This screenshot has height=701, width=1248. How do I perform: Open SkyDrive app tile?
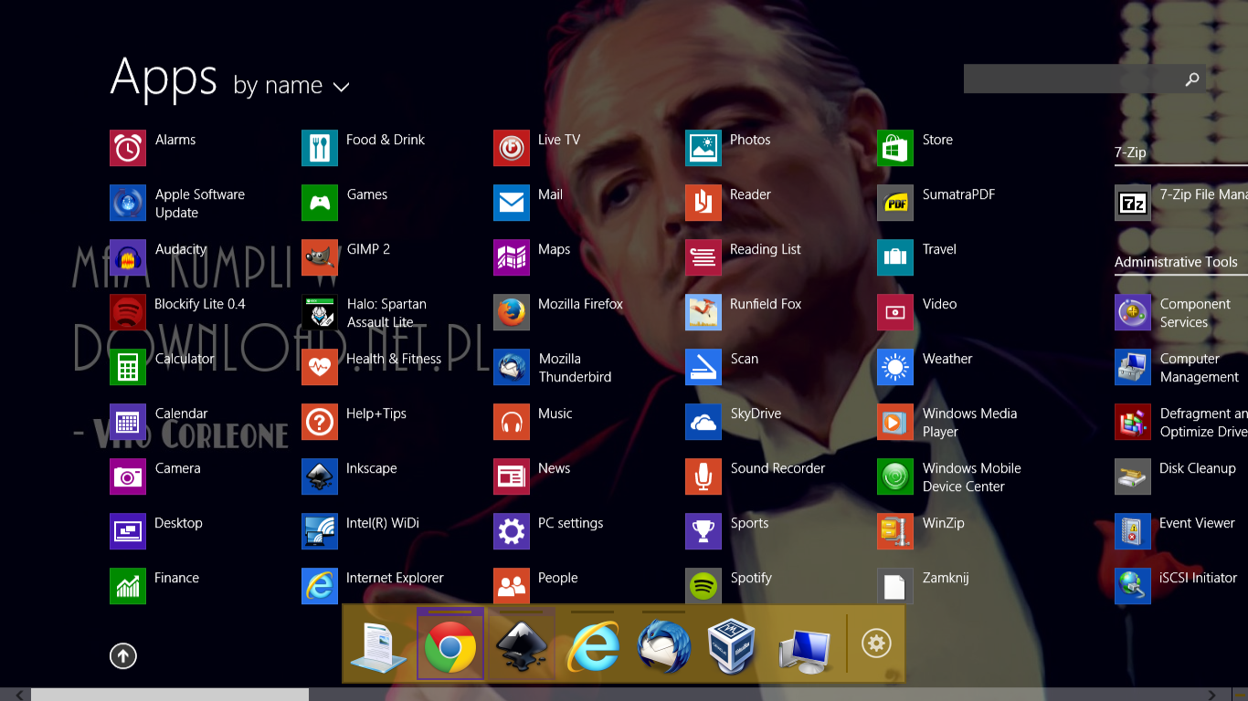coord(703,422)
